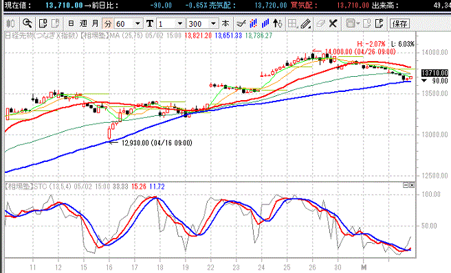451x273 pixels.
Task: Click the current price tag 13710.00 on axis
Action: pyautogui.click(x=434, y=73)
